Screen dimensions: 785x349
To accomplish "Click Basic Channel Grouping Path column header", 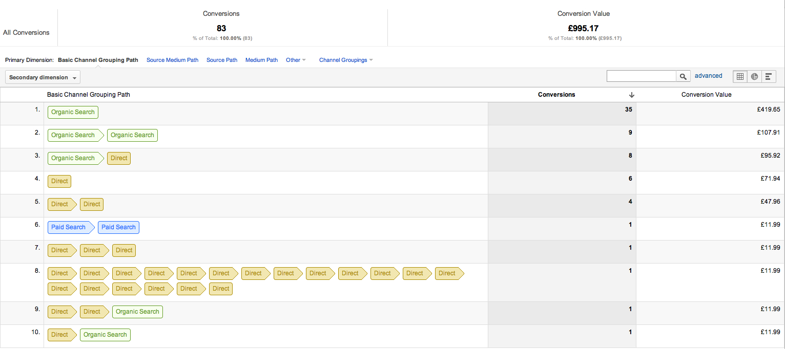I will click(x=89, y=95).
